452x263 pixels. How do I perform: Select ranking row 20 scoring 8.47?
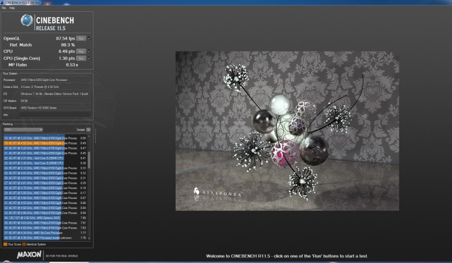point(45,148)
